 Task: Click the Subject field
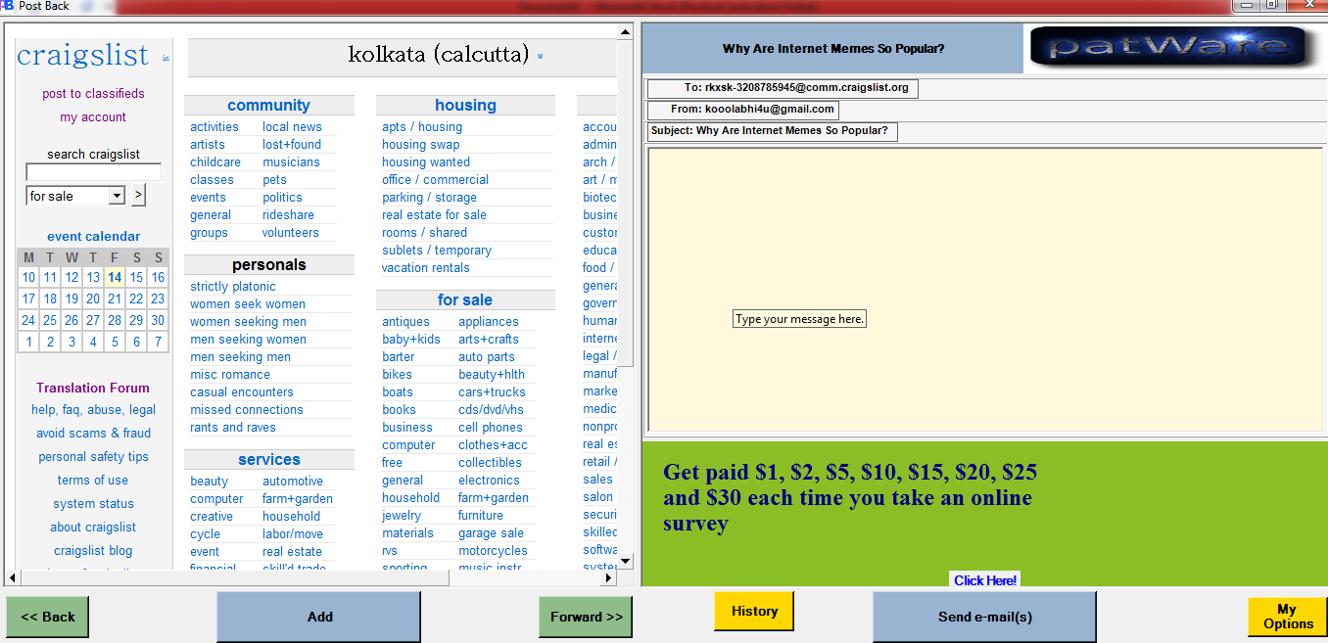pyautogui.click(x=773, y=131)
